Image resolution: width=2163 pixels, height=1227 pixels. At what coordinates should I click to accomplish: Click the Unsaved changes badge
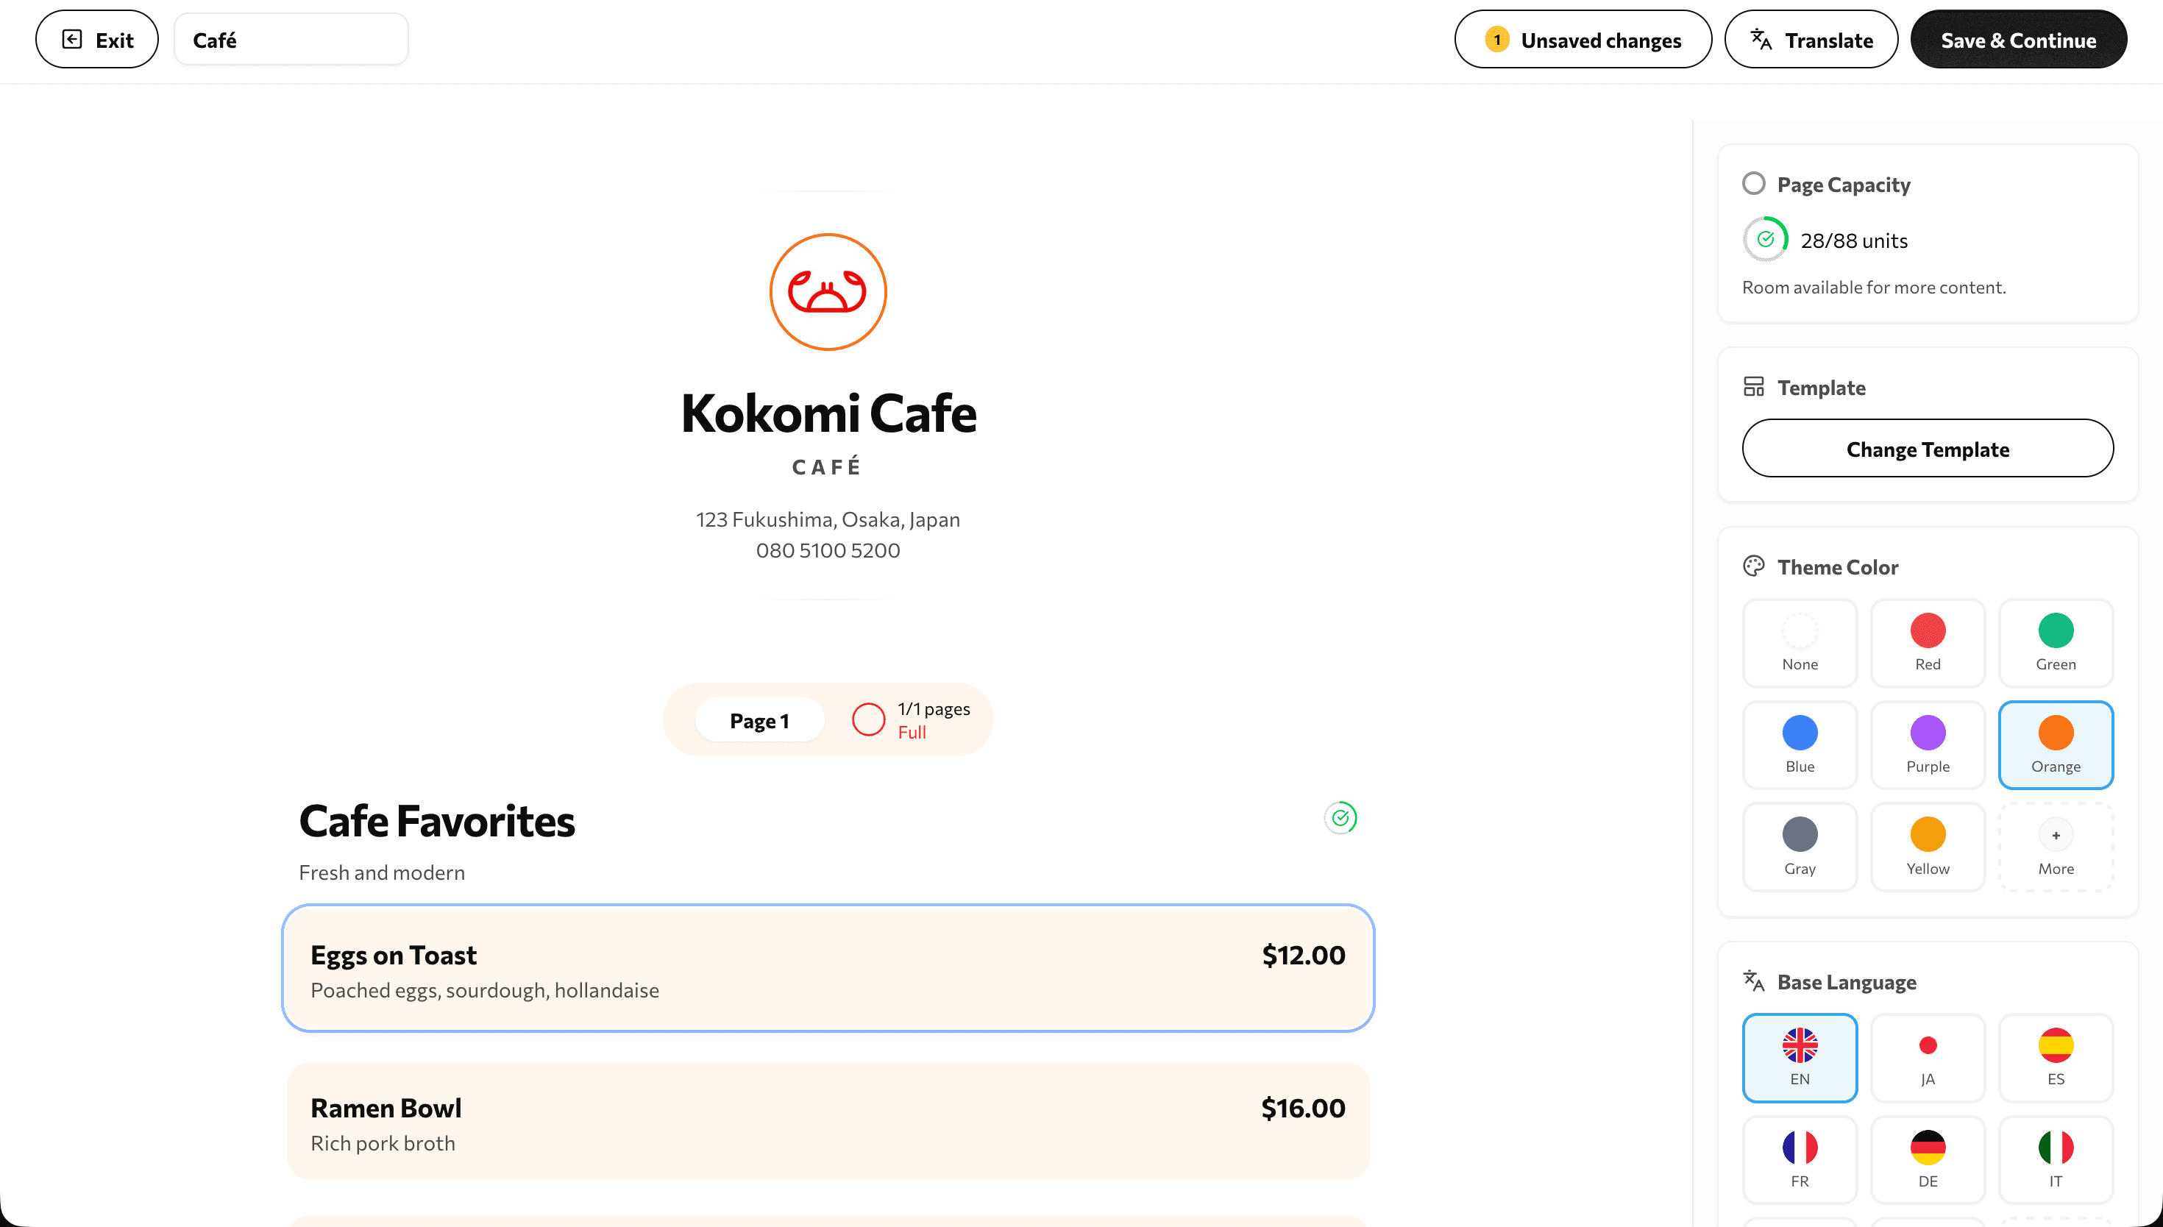pyautogui.click(x=1583, y=39)
